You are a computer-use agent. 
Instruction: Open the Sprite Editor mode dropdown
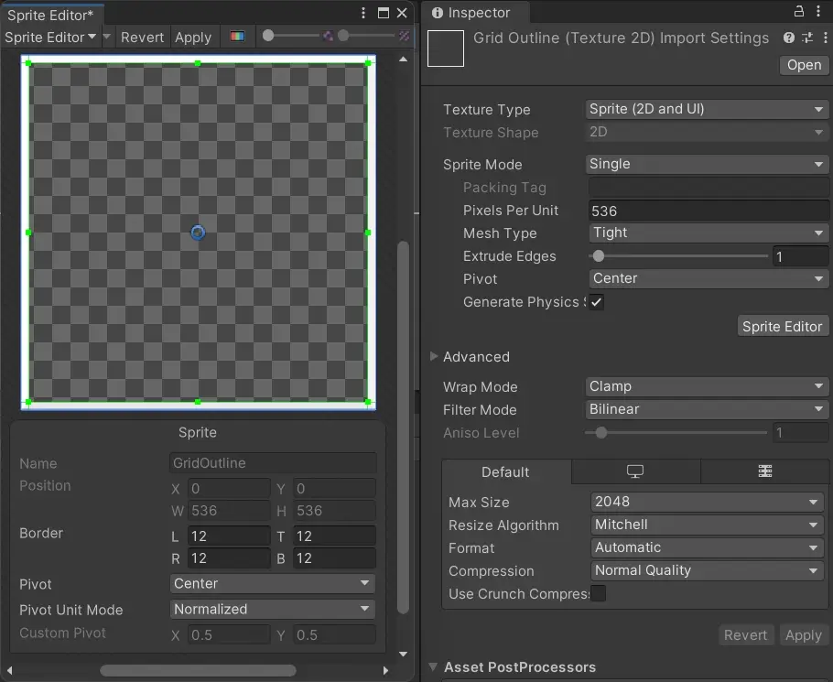pyautogui.click(x=50, y=38)
